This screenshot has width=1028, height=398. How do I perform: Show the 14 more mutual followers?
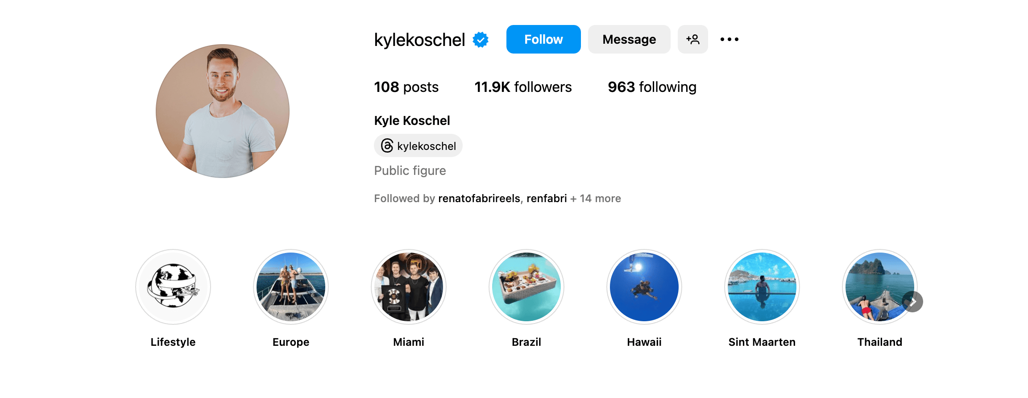tap(600, 199)
